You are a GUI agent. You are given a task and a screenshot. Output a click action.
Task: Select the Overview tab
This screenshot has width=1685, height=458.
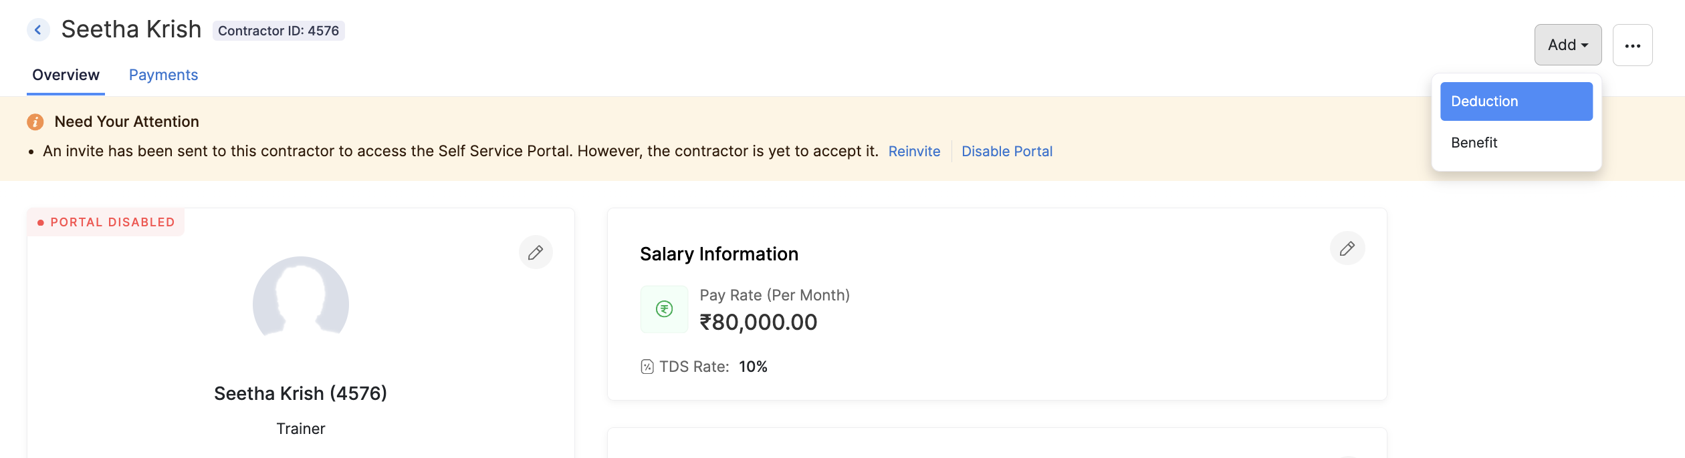tap(66, 75)
